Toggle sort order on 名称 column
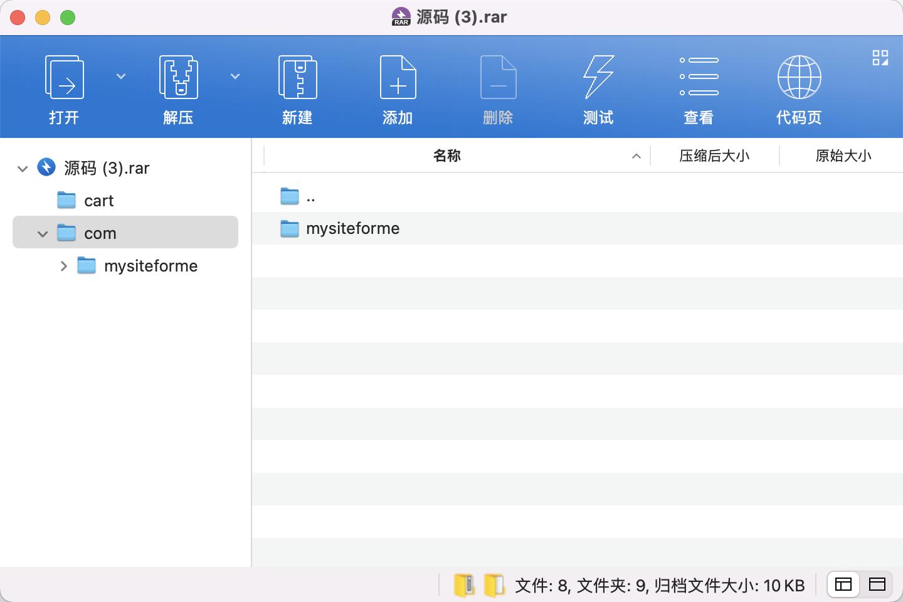Screen dimensions: 903x602 pyautogui.click(x=448, y=156)
